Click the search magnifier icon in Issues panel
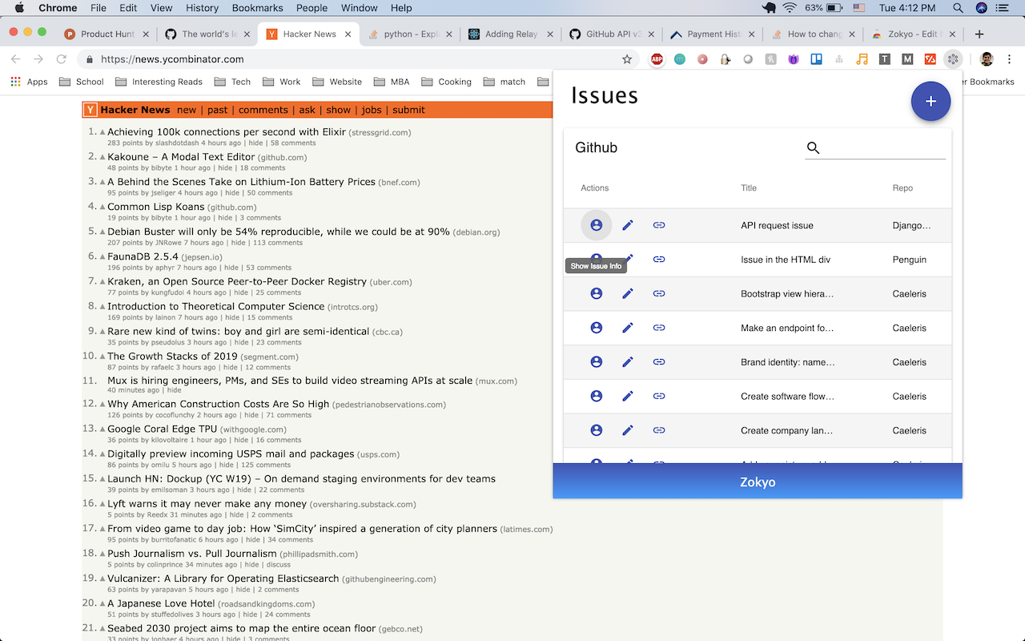Screen dimensions: 1025x641 coord(813,148)
